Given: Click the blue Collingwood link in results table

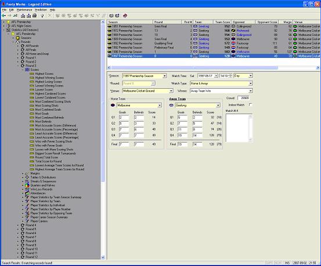Looking at the screenshot, I should (244, 35).
